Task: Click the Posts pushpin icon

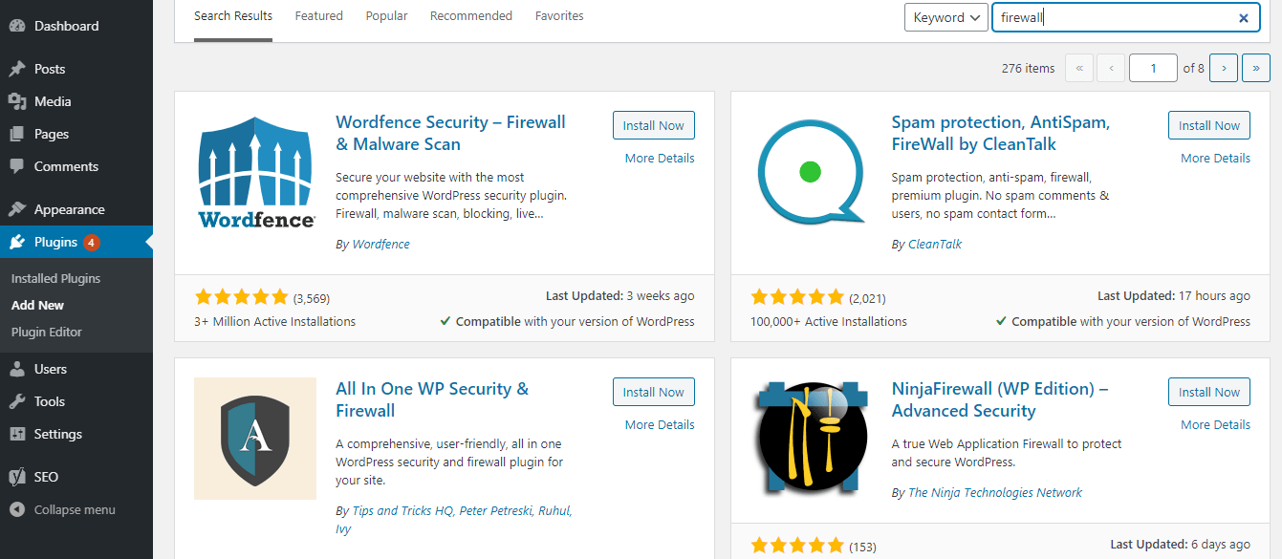Action: (17, 69)
